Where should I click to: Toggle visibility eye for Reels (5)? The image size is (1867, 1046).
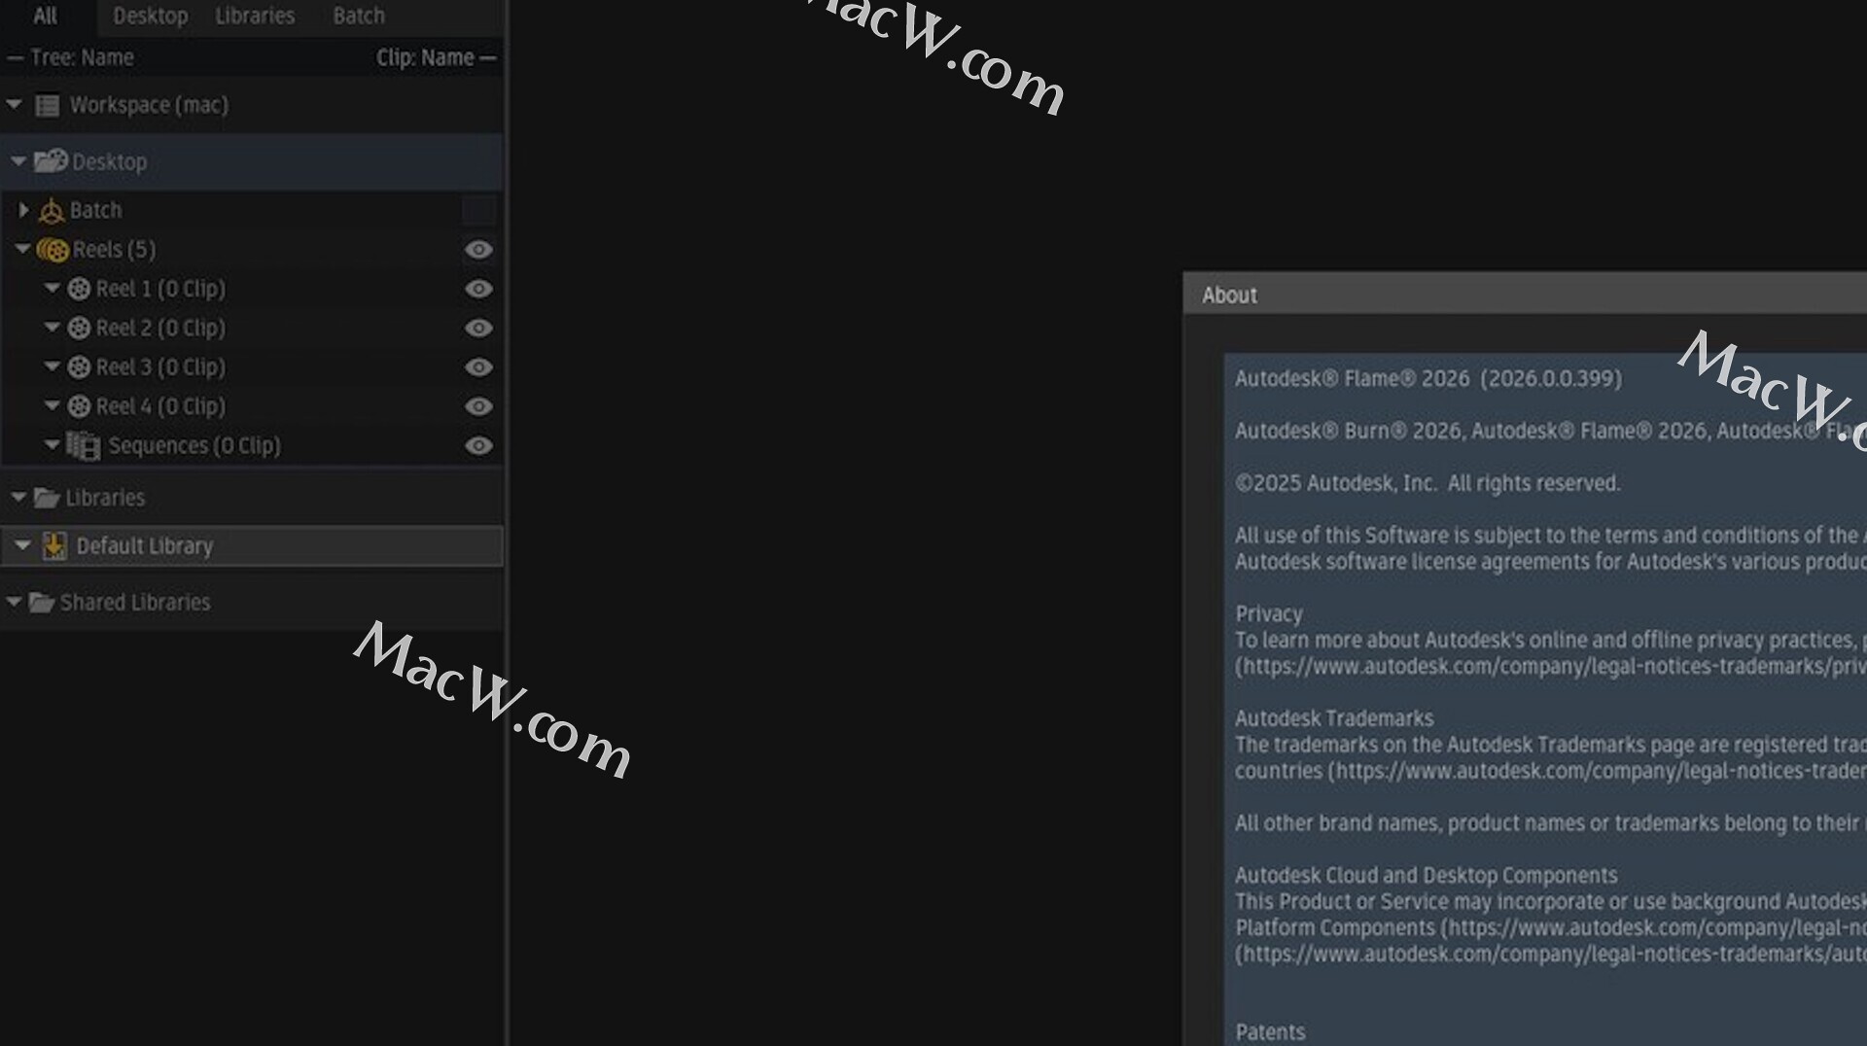(478, 250)
